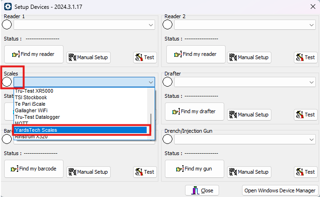
Task: Click the Setup Devices gear icon in title bar
Action: click(7, 7)
